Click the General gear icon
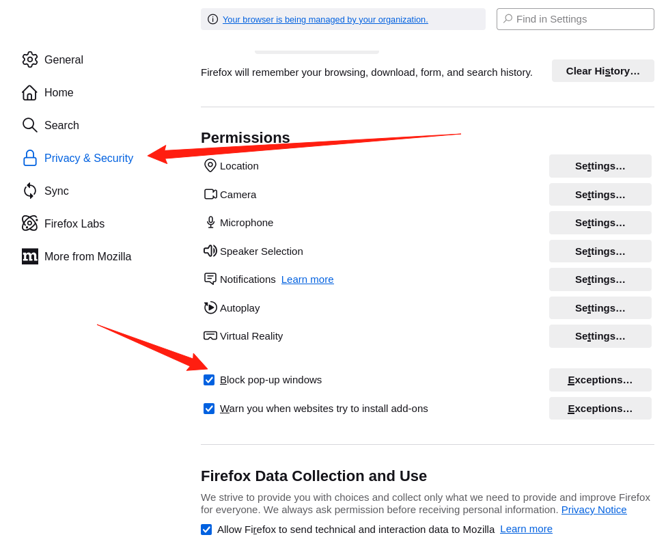Image resolution: width=666 pixels, height=548 pixels. pos(30,59)
